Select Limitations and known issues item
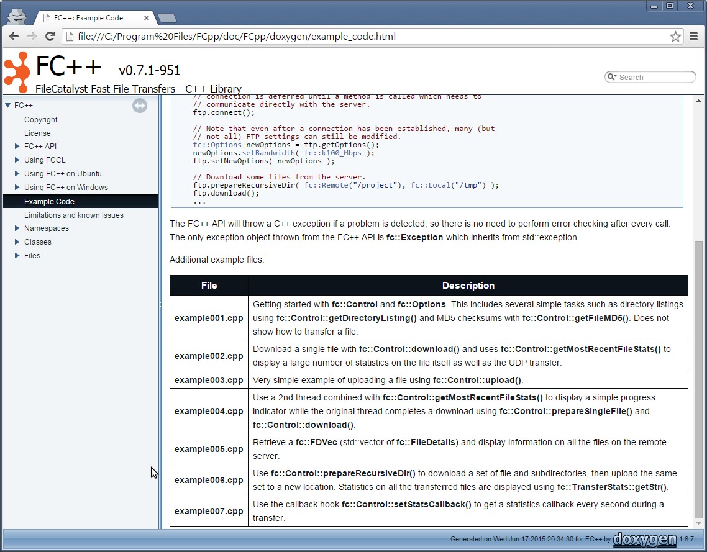Image resolution: width=707 pixels, height=552 pixels. 73,215
